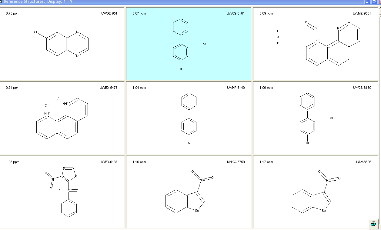This screenshot has width=381, height=230.
Task: Minimize the Reference Structures window
Action: (367, 2)
